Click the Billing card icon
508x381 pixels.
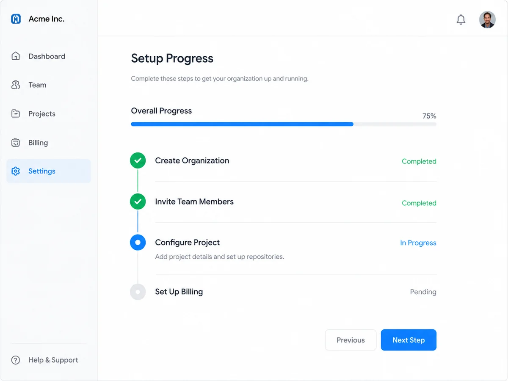pos(16,143)
